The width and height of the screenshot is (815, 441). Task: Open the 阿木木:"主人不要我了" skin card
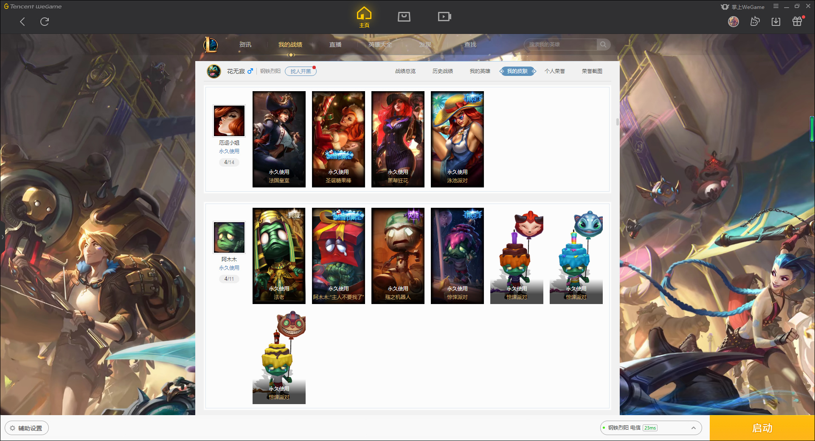coord(338,256)
